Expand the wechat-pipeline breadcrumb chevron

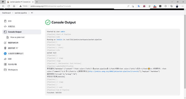pyautogui.click(x=29, y=13)
